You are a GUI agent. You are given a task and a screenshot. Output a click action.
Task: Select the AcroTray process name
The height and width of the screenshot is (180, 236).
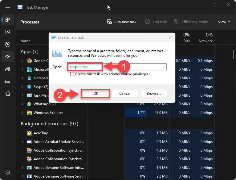(x=41, y=133)
